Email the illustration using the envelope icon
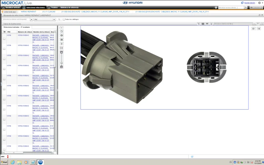The image size is (264, 165). (62, 40)
